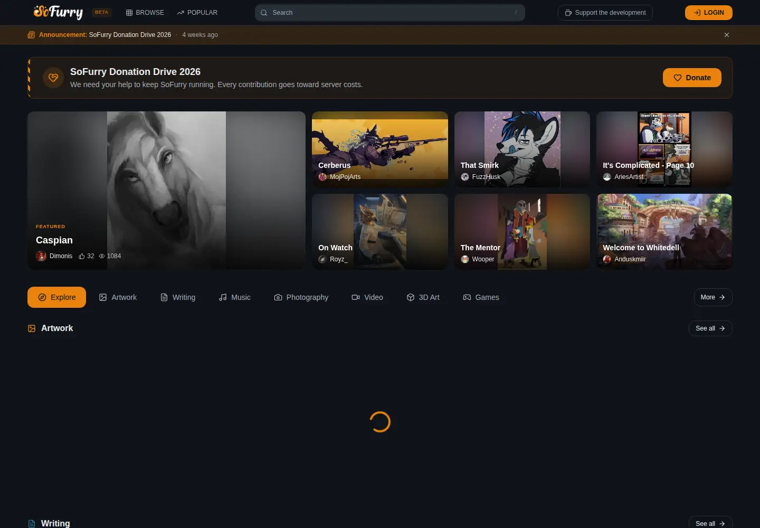Click Anduskmiir avatar icon
The height and width of the screenshot is (528, 760).
[607, 259]
